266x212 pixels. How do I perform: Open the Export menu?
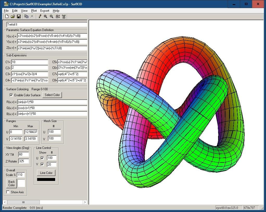[x=45, y=11]
